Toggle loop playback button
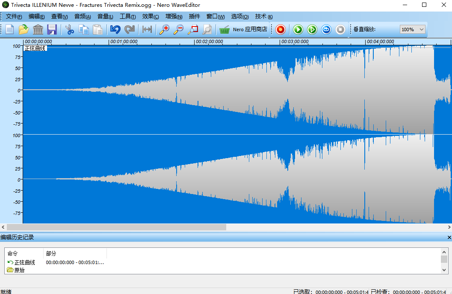452x294 pixels. click(326, 29)
